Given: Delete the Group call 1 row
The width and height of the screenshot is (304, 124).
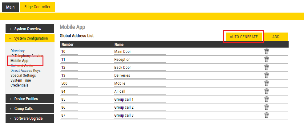Looking at the screenshot, I should click(267, 99).
